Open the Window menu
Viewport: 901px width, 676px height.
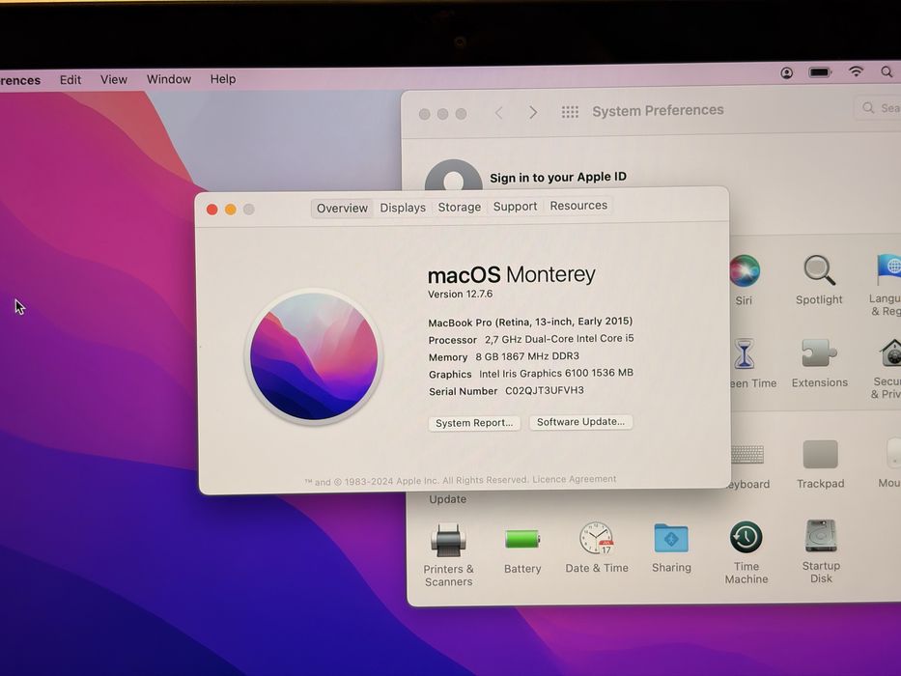168,79
